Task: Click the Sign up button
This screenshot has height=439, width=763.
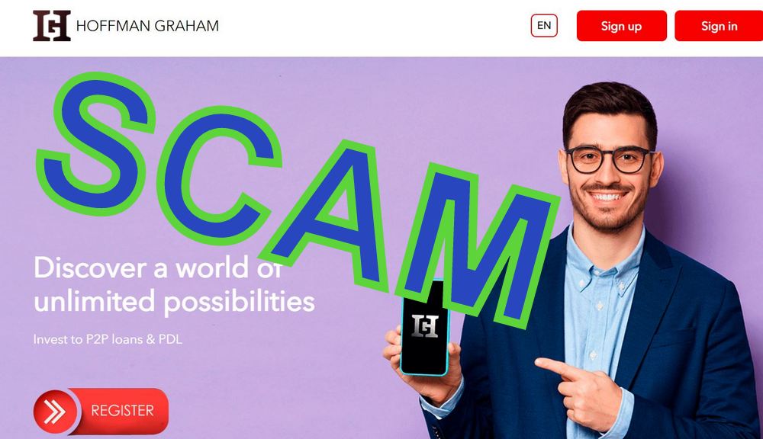Action: (621, 26)
